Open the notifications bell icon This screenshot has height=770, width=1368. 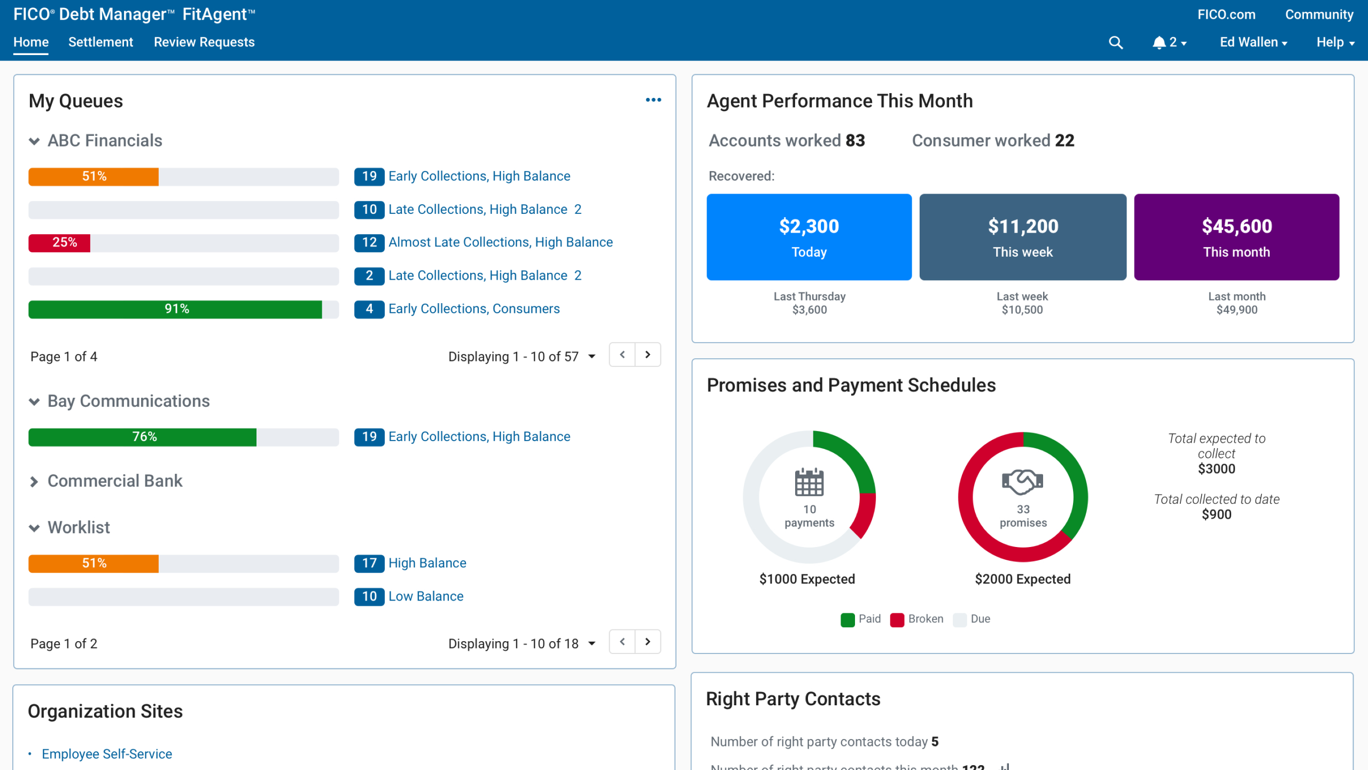coord(1159,42)
